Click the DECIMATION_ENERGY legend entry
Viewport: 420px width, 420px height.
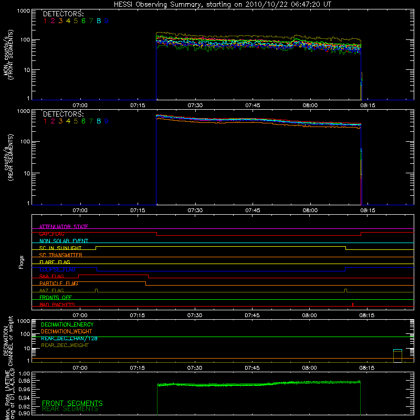67,324
